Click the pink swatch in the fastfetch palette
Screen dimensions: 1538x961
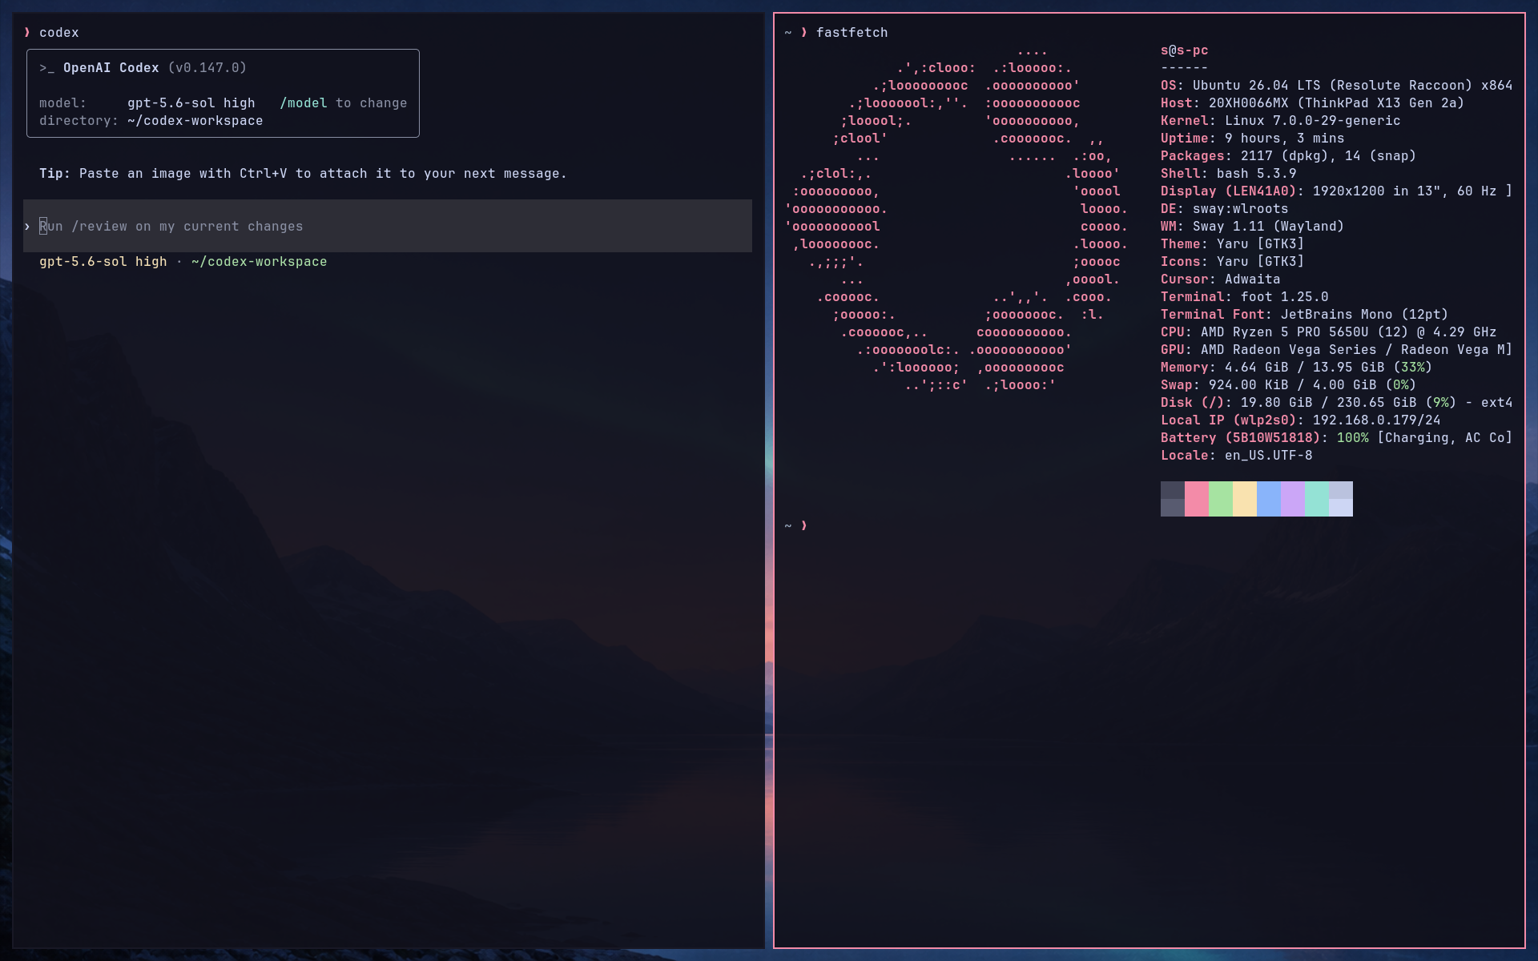pyautogui.click(x=1197, y=499)
